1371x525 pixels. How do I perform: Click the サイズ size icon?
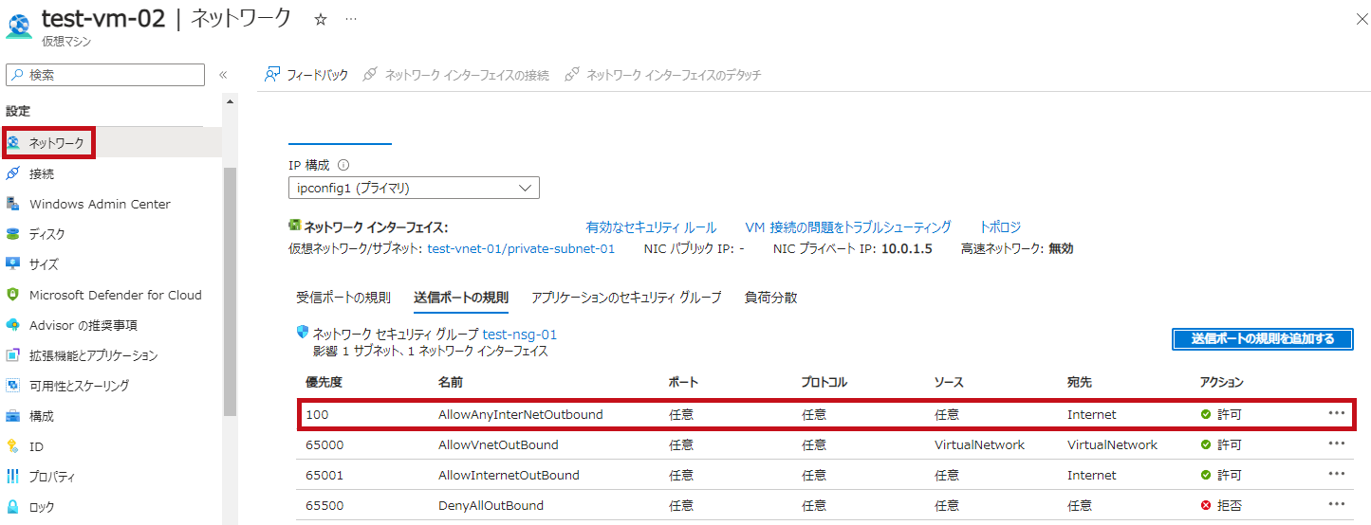pos(13,264)
